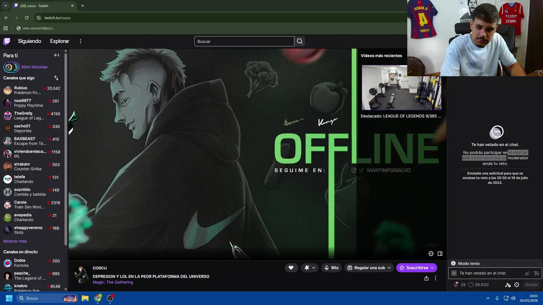This screenshot has width=543, height=305.
Task: Open cacho01 channel in sidebar
Action: pos(32,128)
